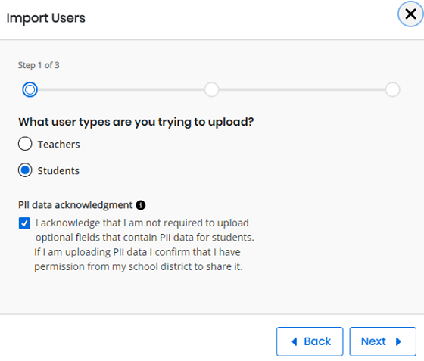Screen dimensions: 424x361
Task: Click the progress line between steps two and three
Action: 302,89
